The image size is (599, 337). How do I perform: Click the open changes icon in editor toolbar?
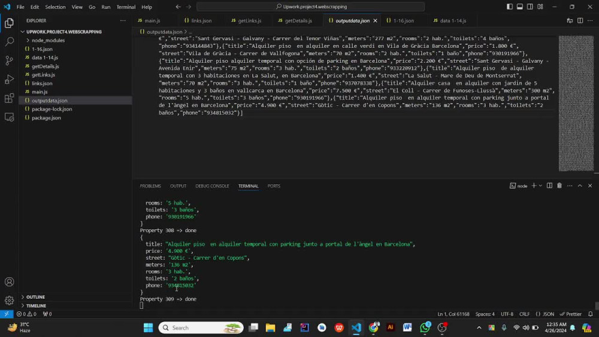[x=570, y=20]
